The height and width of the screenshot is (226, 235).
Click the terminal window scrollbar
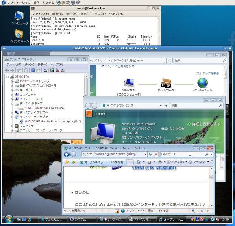(x=158, y=31)
